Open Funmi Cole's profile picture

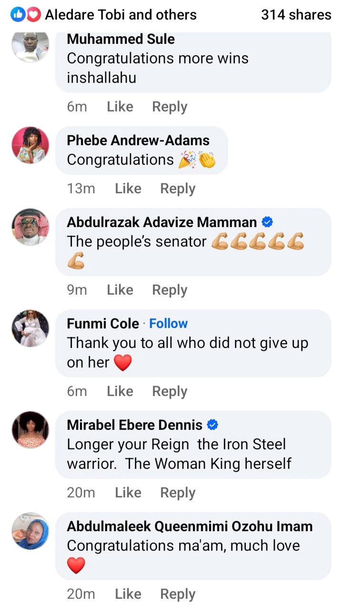30,328
